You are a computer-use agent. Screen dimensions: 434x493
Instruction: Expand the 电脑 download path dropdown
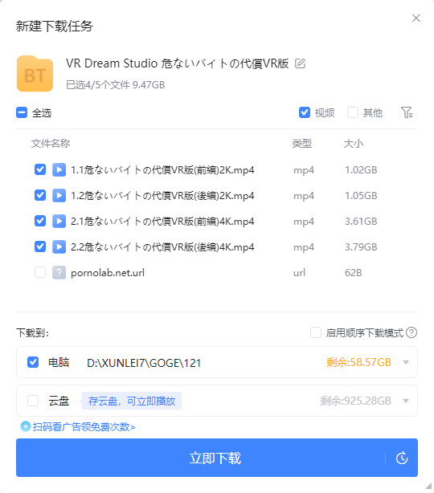[406, 362]
